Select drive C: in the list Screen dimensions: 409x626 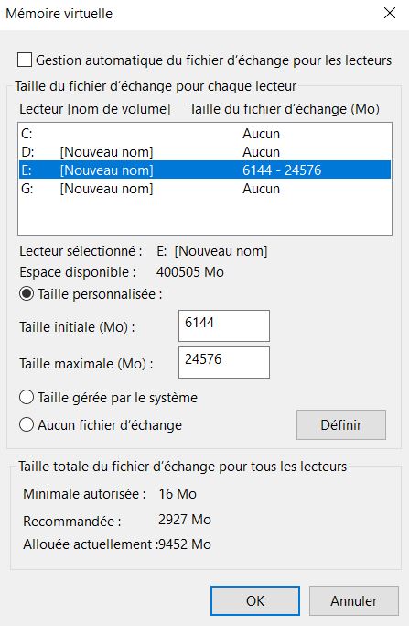[205, 133]
